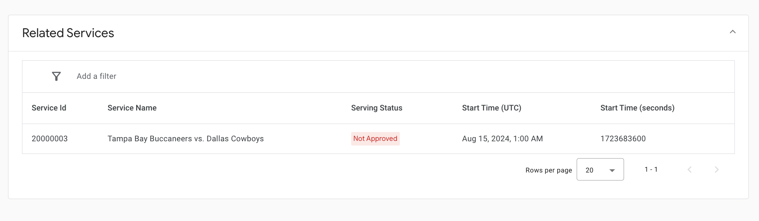Select service ID 20000003 cell
This screenshot has width=759, height=221.
(49, 139)
